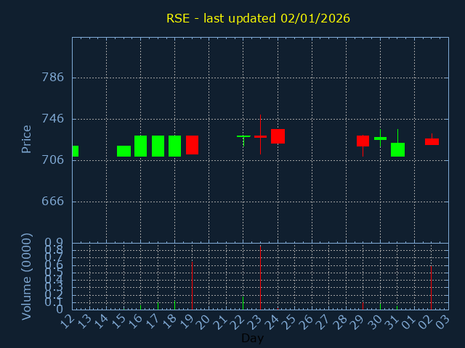Viewport: 465px width, 348px height.
Task: Click the green candlestick for day 17
Action: point(158,146)
